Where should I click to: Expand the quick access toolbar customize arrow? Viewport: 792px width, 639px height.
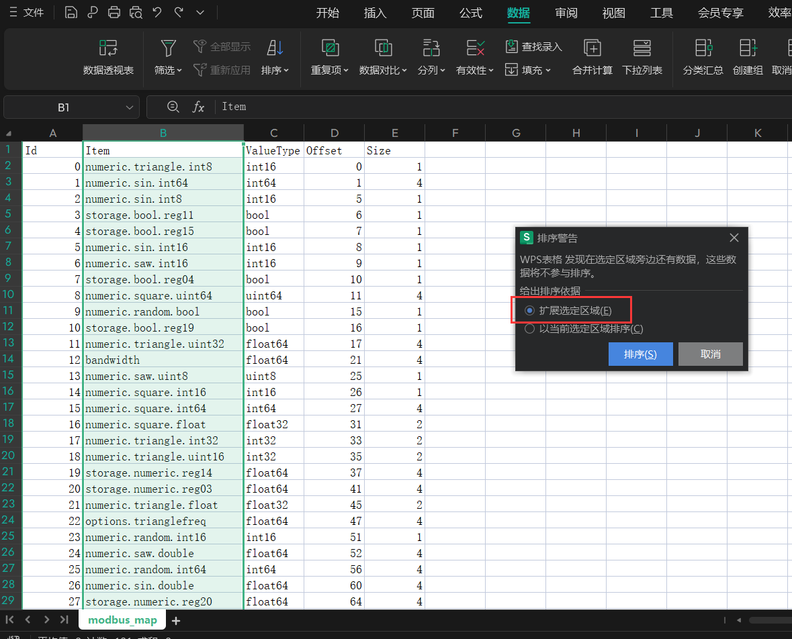pyautogui.click(x=200, y=12)
